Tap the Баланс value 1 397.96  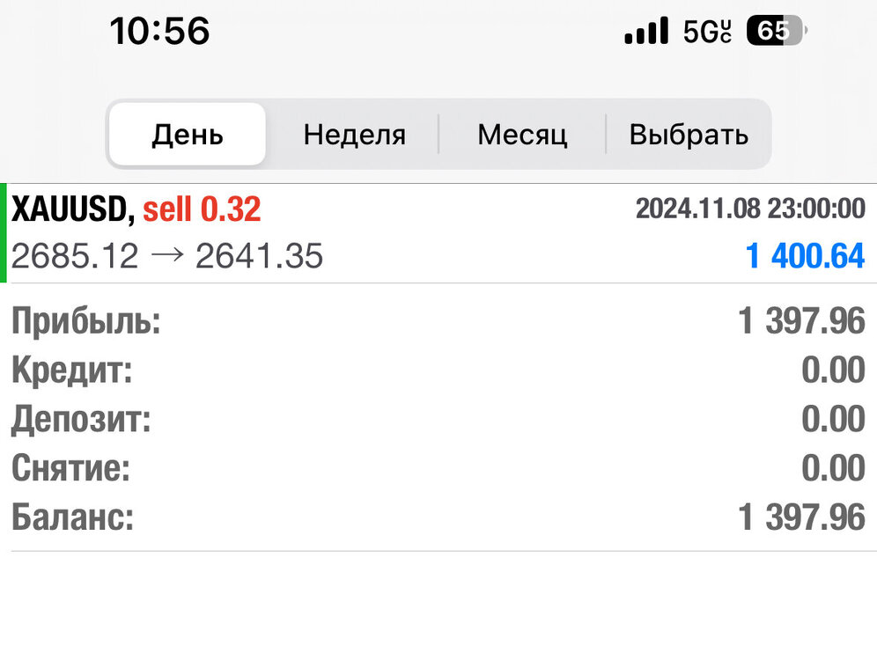(801, 517)
